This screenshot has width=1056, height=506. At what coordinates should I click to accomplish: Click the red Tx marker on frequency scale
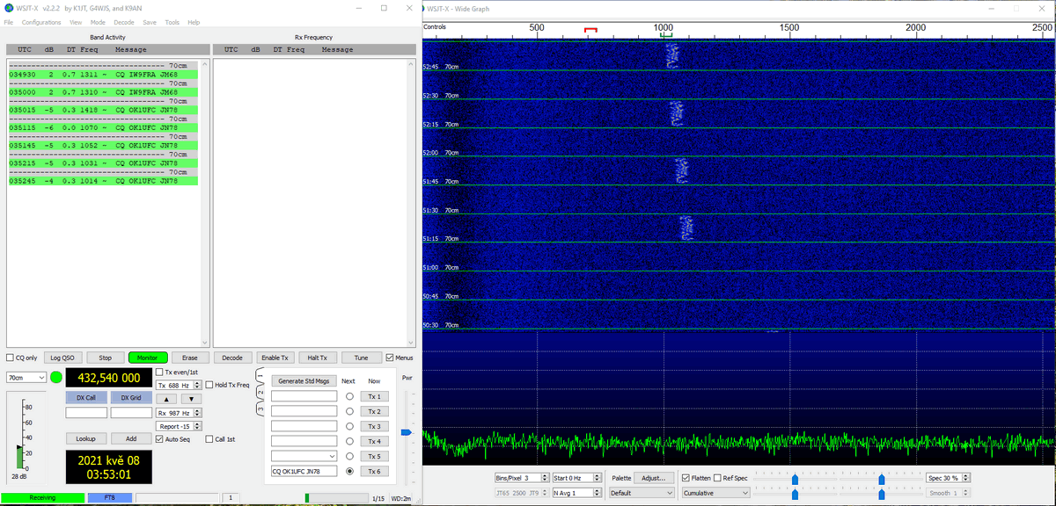pyautogui.click(x=590, y=31)
